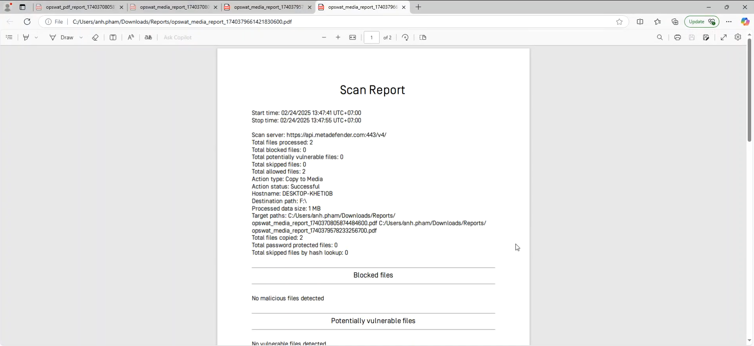Open Collections panel
The height and width of the screenshot is (346, 754).
click(x=675, y=22)
